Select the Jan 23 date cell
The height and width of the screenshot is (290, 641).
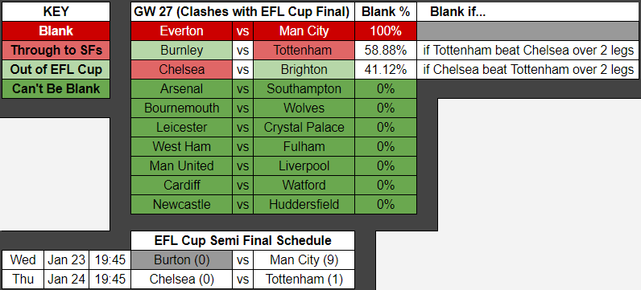coord(66,259)
